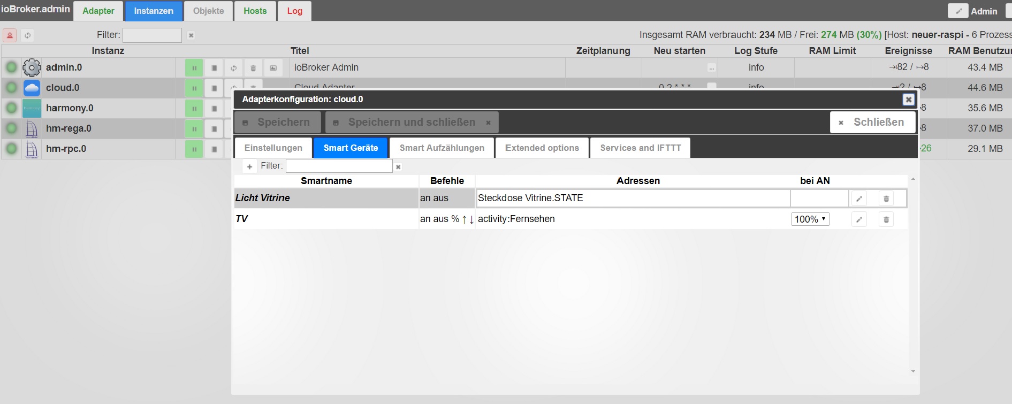The width and height of the screenshot is (1012, 404).
Task: Click the hm-rpc.0 adapter logo
Action: (x=32, y=149)
